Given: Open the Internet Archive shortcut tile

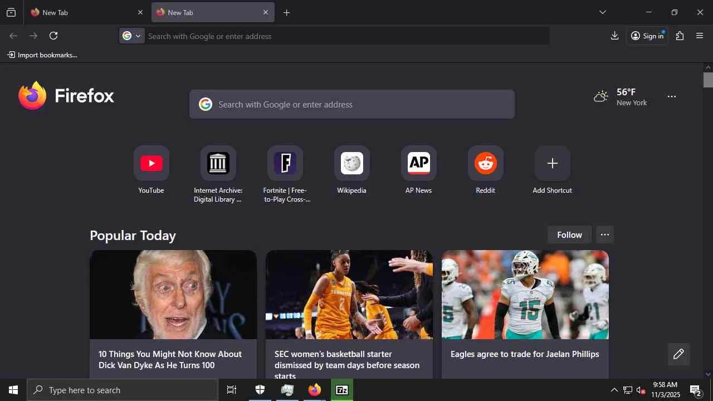Looking at the screenshot, I should pos(218,163).
